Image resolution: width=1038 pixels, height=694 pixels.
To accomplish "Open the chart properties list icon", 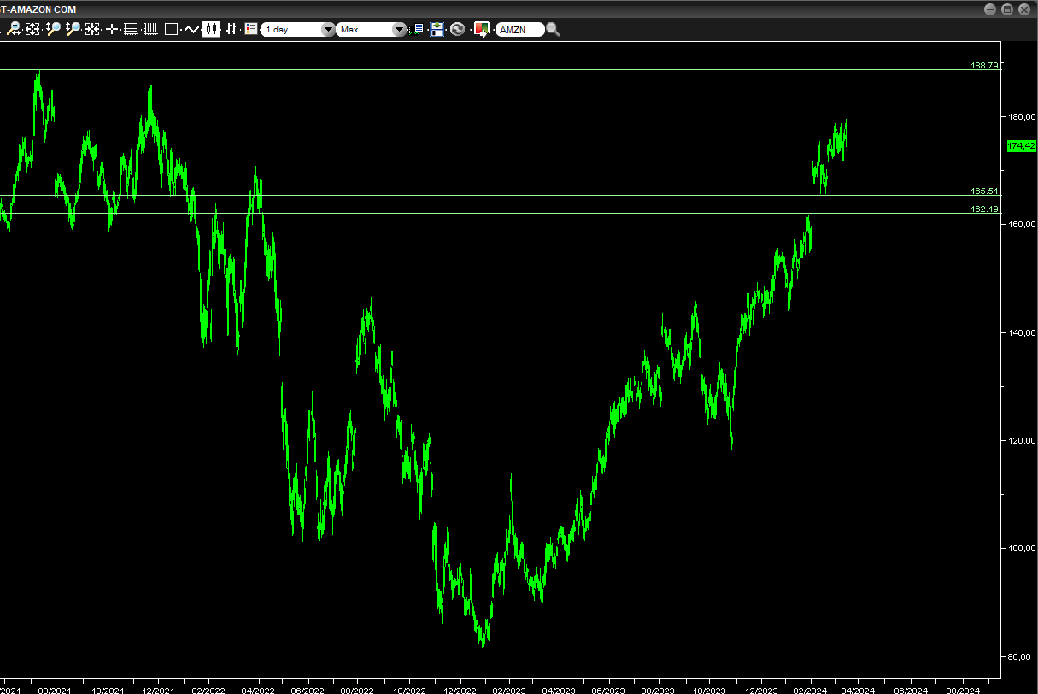I will [x=250, y=29].
